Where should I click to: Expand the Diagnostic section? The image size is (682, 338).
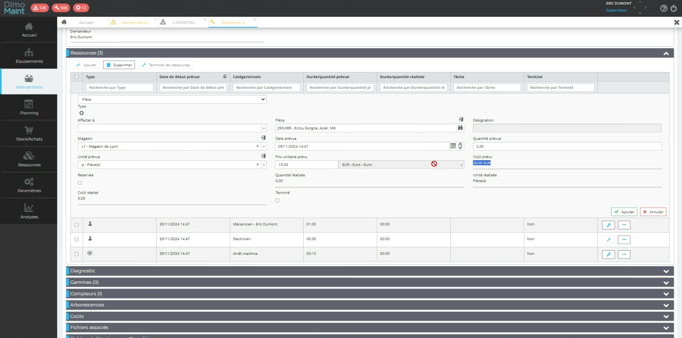[370, 271]
